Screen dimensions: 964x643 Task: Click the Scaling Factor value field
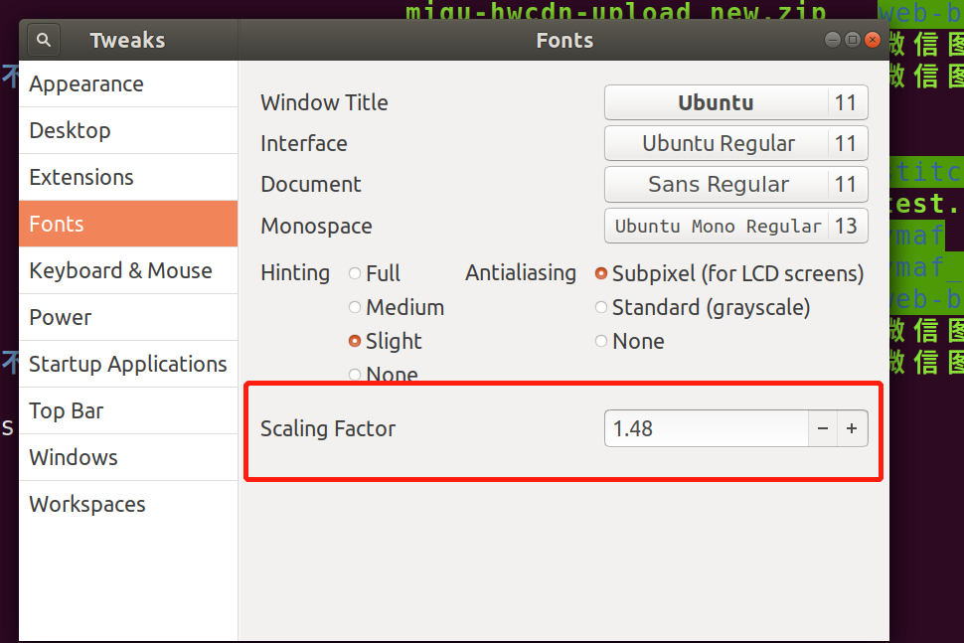click(x=706, y=429)
